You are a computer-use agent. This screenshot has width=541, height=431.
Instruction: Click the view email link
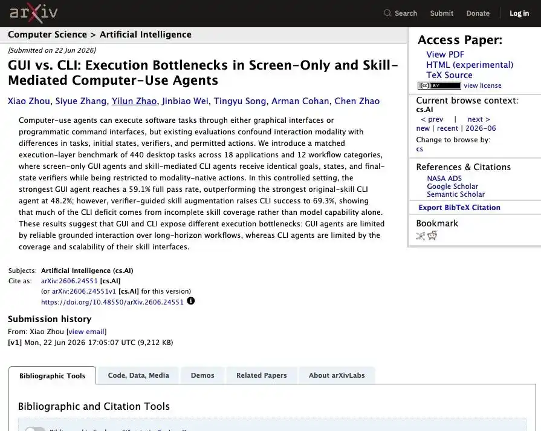click(x=86, y=332)
